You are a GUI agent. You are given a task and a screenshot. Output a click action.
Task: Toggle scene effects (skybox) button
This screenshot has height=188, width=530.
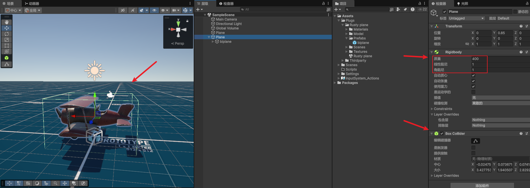[x=142, y=10]
